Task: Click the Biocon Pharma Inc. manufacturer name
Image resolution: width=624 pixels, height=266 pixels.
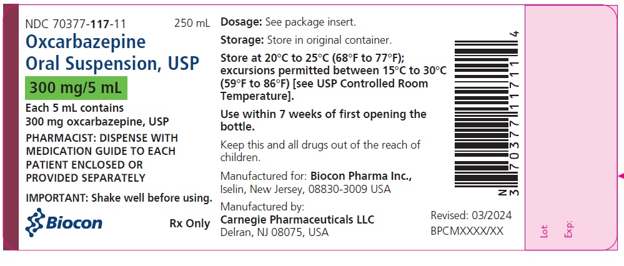Action: 360,175
